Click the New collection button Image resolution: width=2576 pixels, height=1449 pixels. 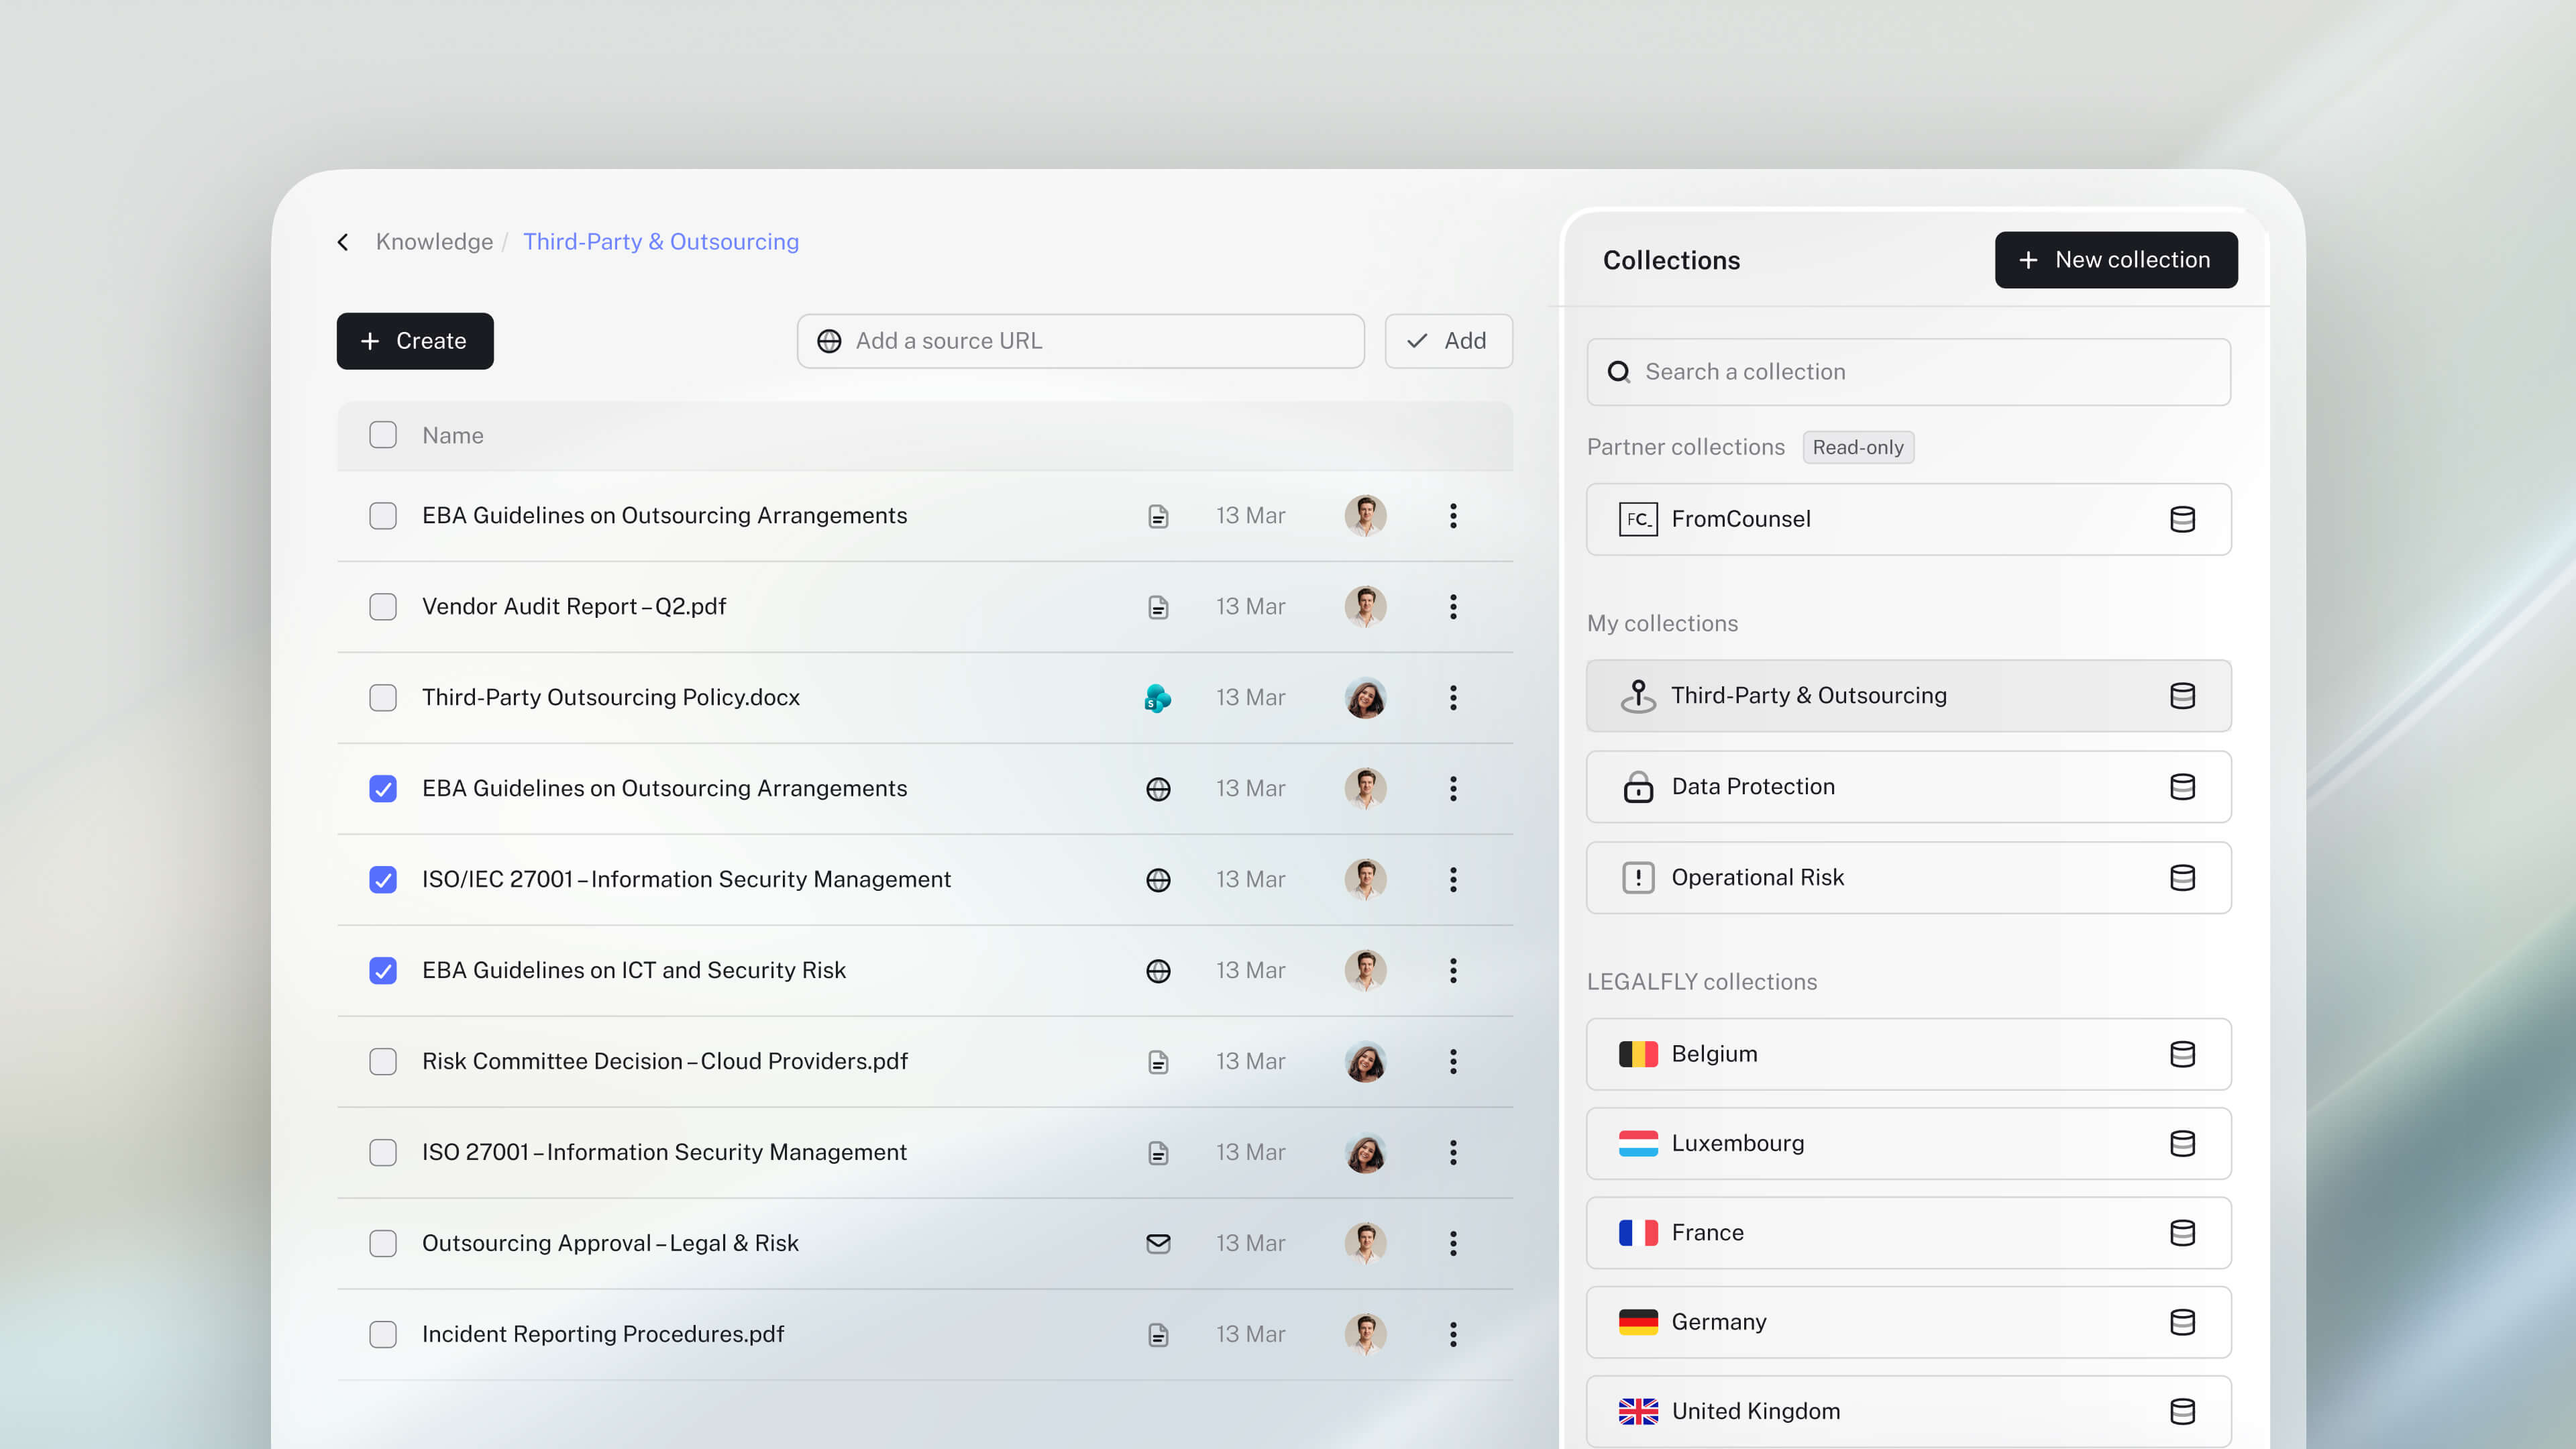pyautogui.click(x=2115, y=260)
